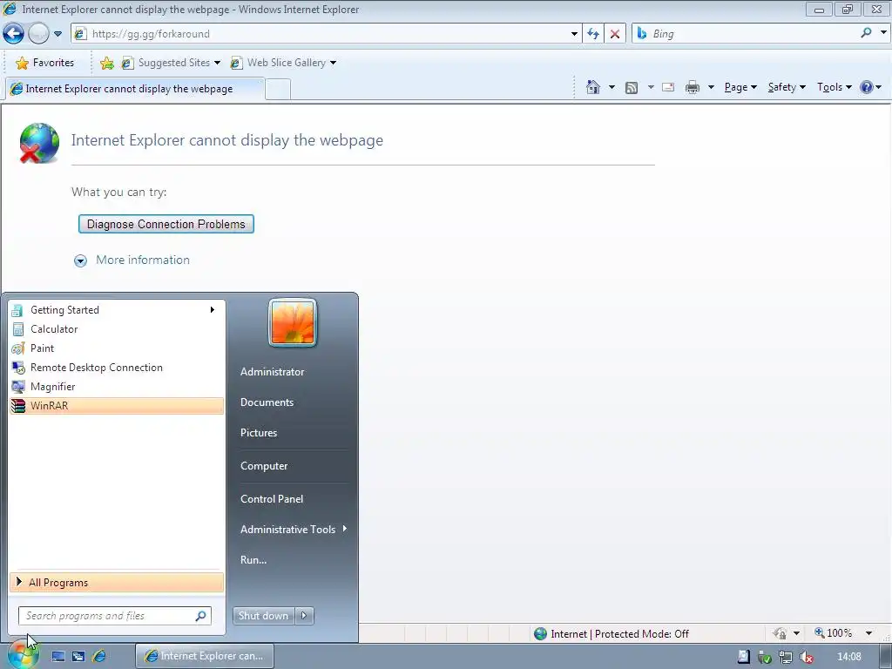892x669 pixels.
Task: Open PowerShell taskbar icon
Action: click(78, 657)
